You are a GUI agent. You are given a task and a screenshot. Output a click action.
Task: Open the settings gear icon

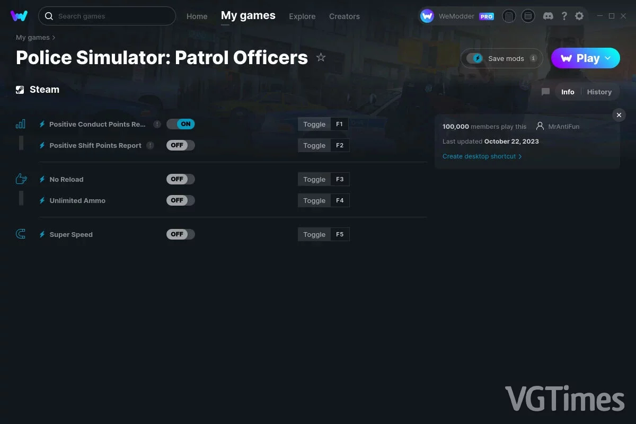(579, 16)
